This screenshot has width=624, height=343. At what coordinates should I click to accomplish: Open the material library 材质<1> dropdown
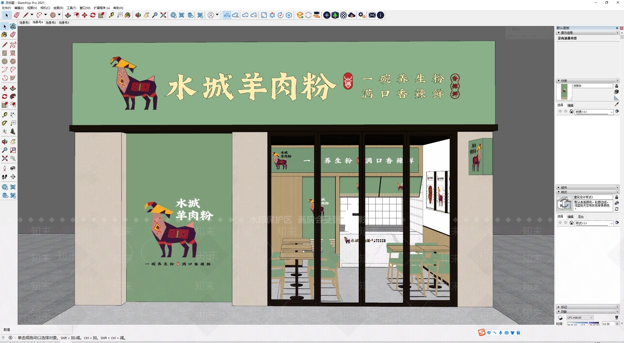coord(594,112)
